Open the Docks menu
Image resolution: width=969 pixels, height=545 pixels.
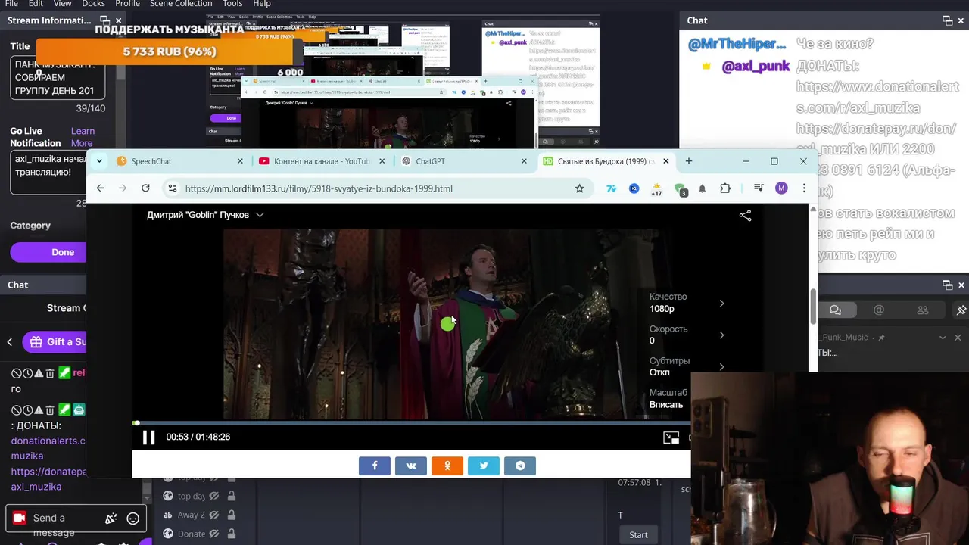(93, 4)
